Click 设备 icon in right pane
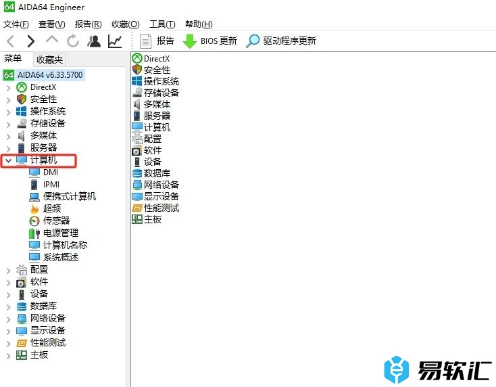 pos(137,162)
